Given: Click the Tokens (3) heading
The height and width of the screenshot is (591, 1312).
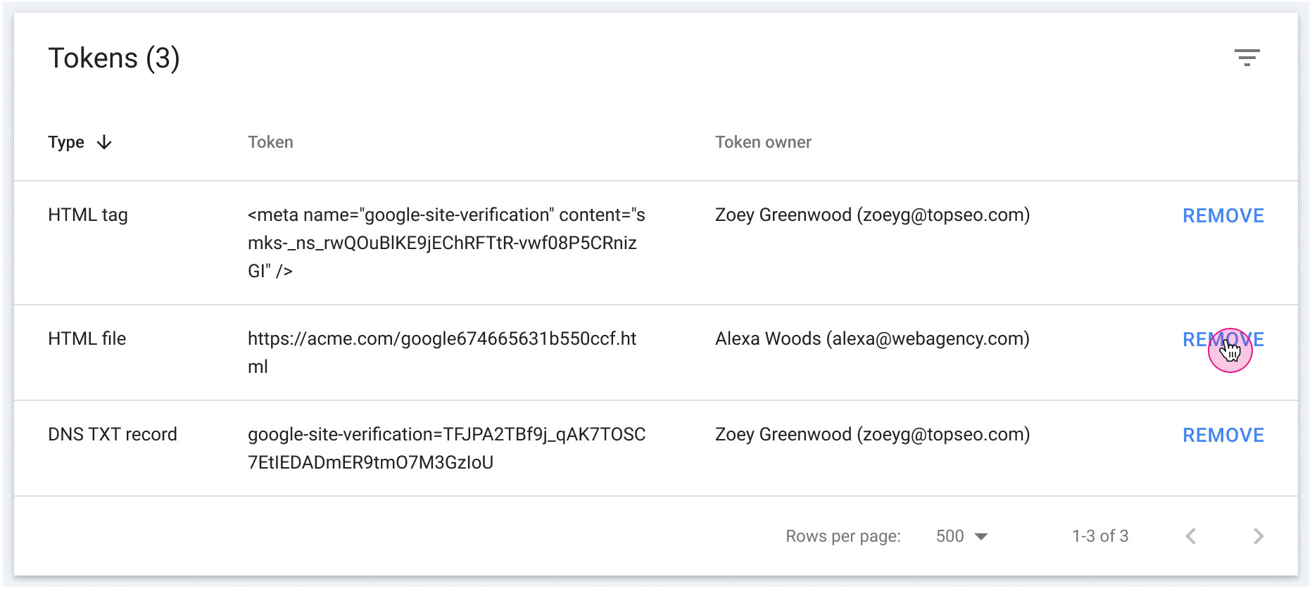Looking at the screenshot, I should click(113, 58).
